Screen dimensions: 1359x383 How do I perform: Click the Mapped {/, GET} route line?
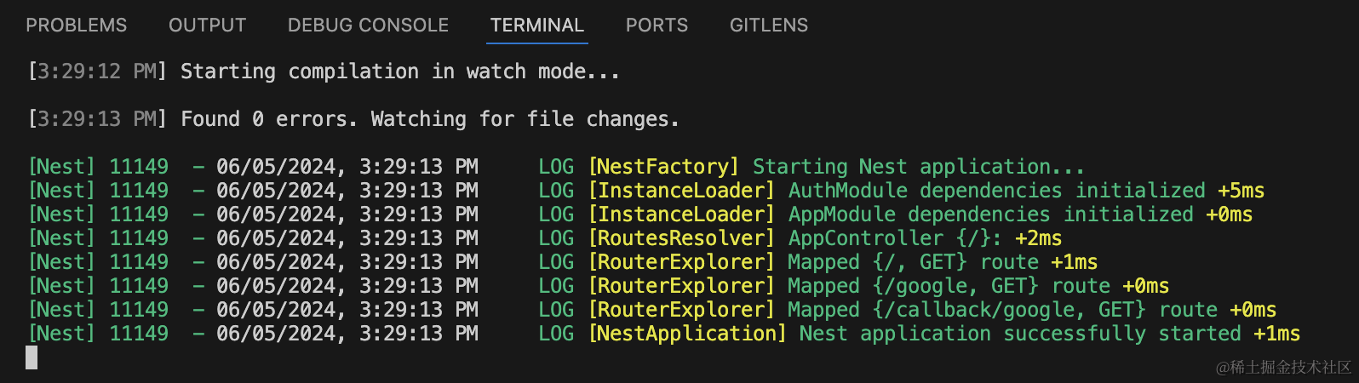point(563,262)
